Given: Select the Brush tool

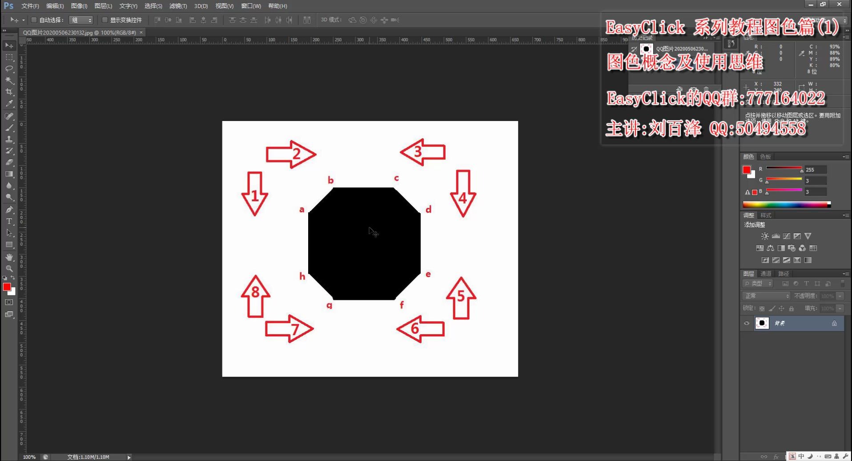Looking at the screenshot, I should pos(9,128).
